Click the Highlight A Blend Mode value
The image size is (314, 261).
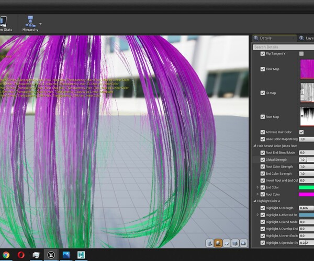tap(306, 222)
